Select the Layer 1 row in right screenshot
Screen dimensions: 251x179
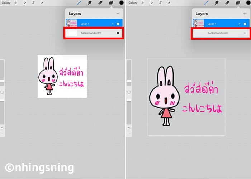point(221,23)
